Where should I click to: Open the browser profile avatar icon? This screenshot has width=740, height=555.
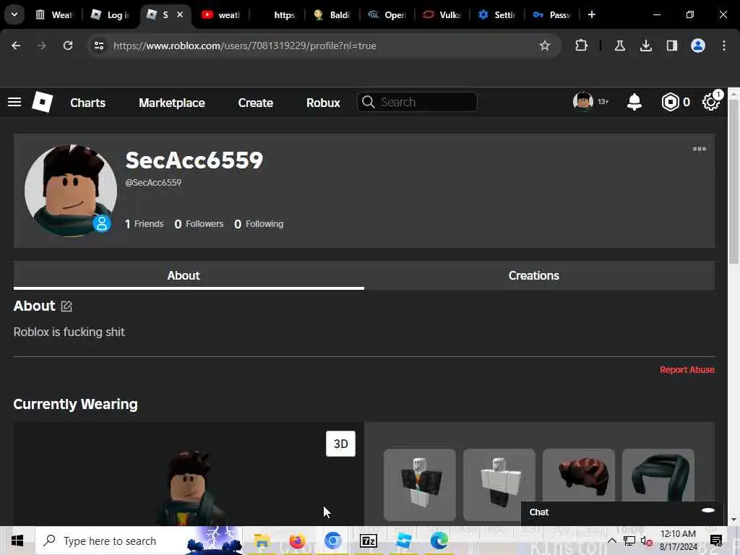point(698,46)
